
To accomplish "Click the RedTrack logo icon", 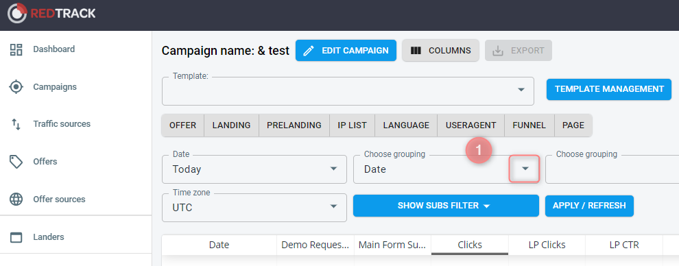I will point(17,14).
